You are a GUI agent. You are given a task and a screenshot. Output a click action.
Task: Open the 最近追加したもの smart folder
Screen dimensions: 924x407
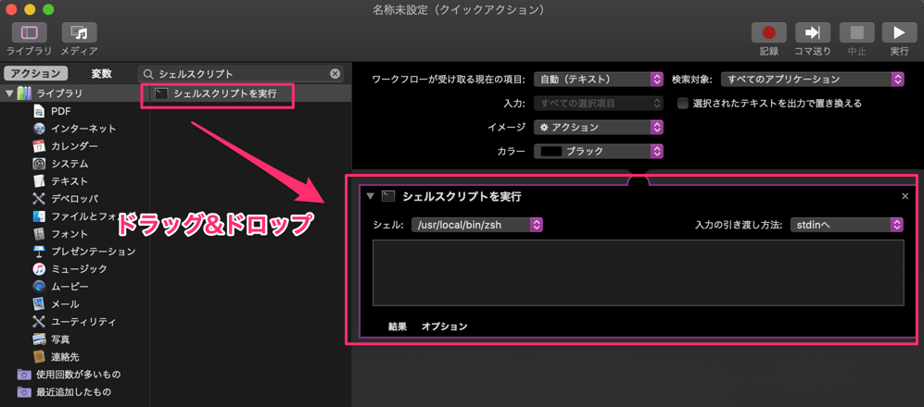pos(64,391)
